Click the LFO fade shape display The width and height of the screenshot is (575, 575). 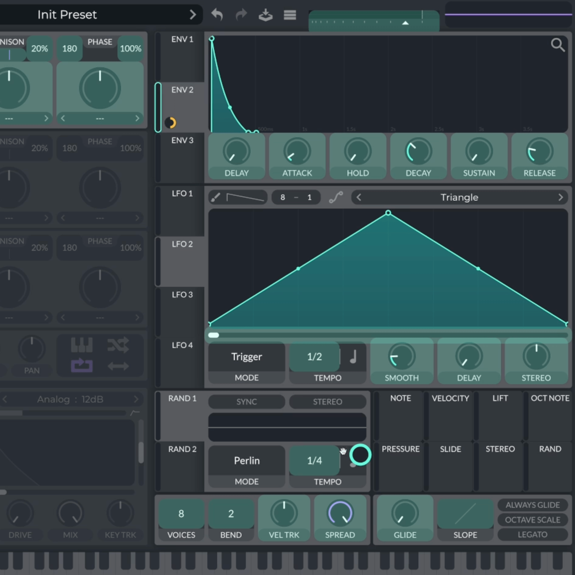[x=245, y=197]
